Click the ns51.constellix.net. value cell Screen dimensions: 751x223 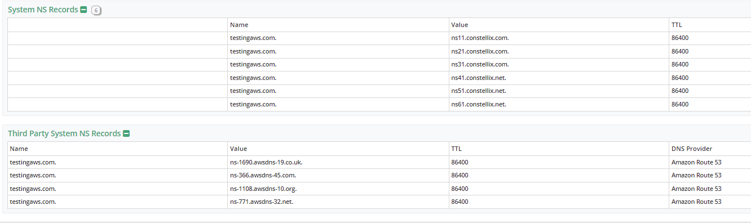(x=559, y=91)
